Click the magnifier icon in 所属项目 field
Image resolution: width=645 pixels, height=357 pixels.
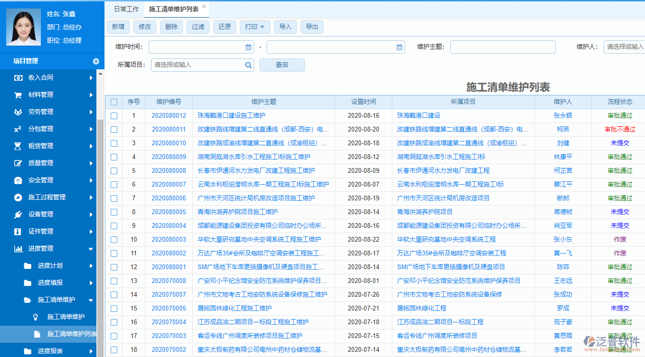(x=248, y=65)
